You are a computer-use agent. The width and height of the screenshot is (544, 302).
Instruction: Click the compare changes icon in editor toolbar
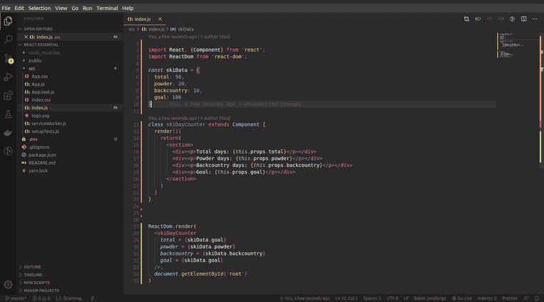point(466,19)
